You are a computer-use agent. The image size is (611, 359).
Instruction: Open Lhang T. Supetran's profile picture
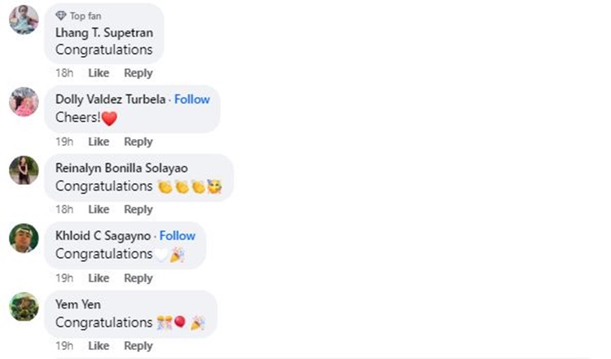point(24,20)
